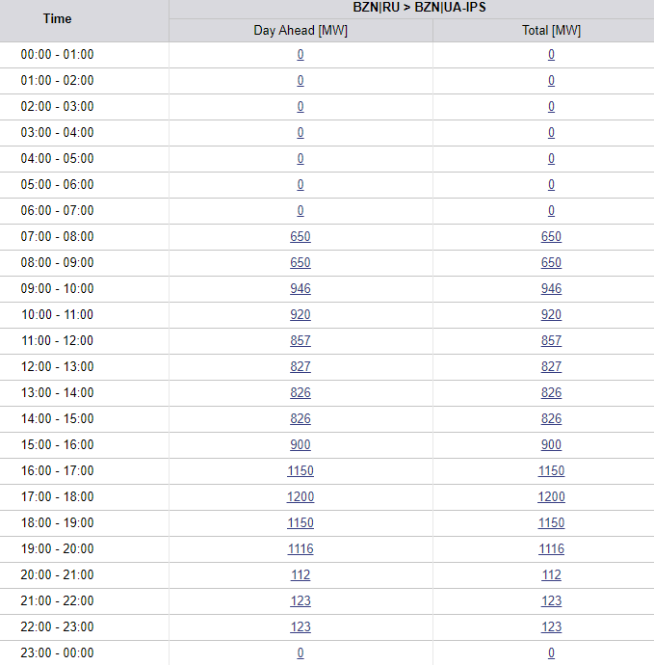Image resolution: width=654 pixels, height=665 pixels.
Task: Open Day Ahead 900 link at 15:00 - 16:00
Action: [301, 444]
